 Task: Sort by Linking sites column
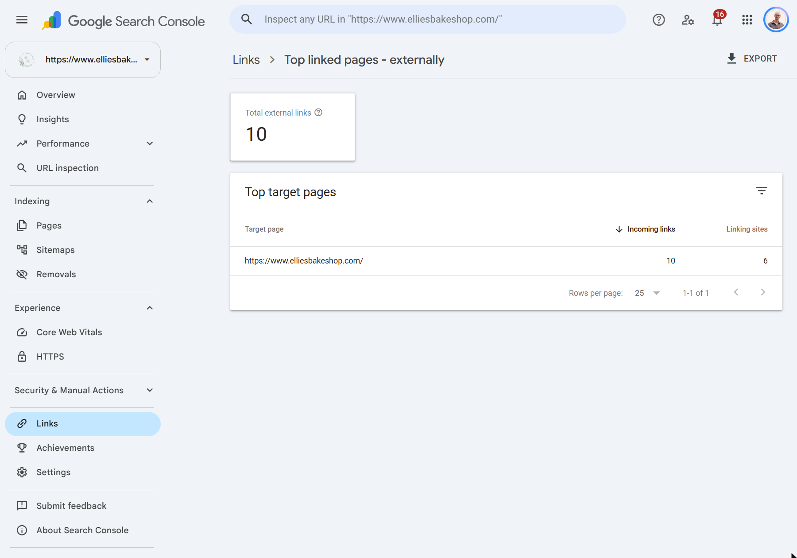pos(747,229)
